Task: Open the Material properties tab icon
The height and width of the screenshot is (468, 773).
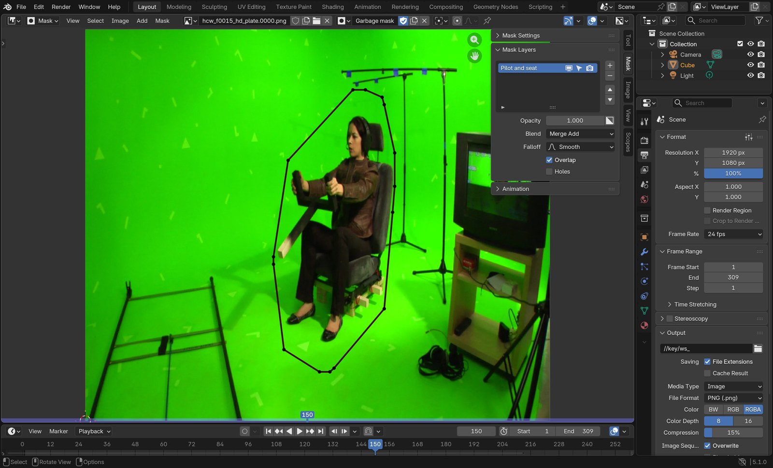Action: pos(644,325)
